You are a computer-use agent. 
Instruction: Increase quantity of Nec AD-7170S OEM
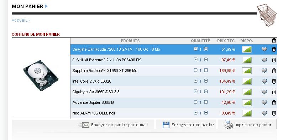[206, 112]
